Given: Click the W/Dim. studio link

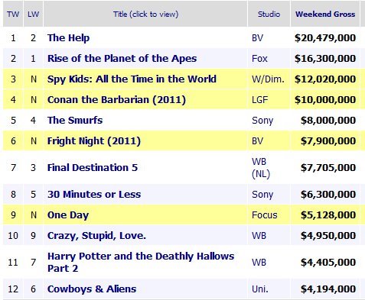Looking at the screenshot, I should tap(268, 79).
